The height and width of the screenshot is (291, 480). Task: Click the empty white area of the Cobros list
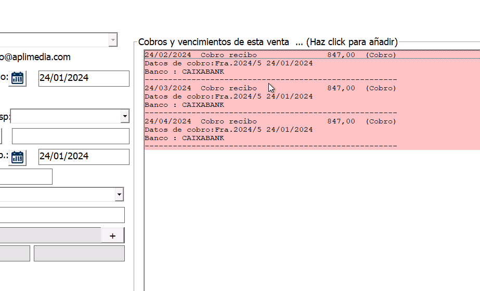312,218
